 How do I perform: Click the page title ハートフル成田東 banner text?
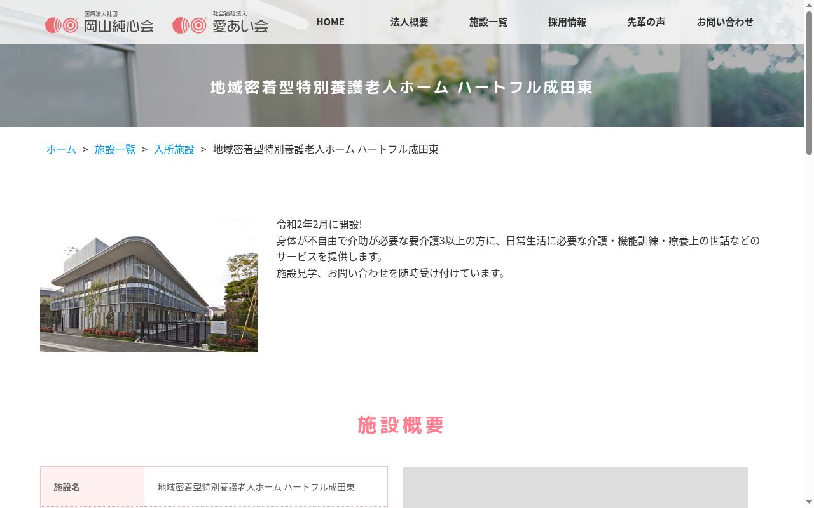(402, 87)
